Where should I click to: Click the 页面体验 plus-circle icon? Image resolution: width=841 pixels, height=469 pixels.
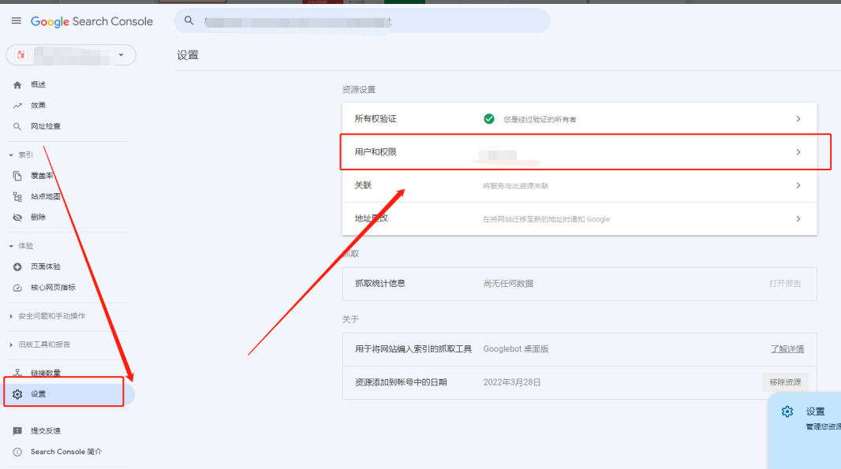[17, 267]
